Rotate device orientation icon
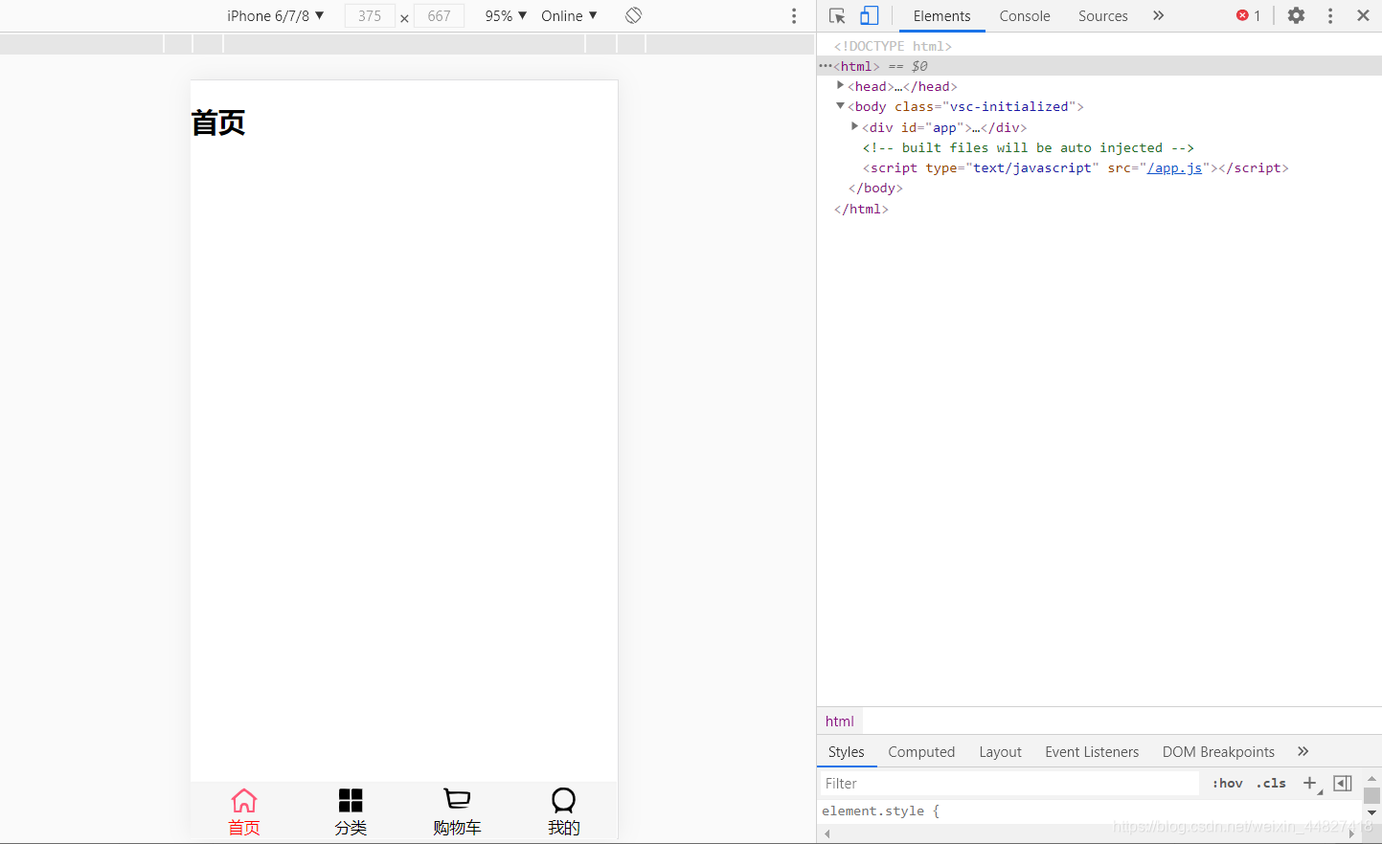The height and width of the screenshot is (844, 1382). click(x=633, y=15)
